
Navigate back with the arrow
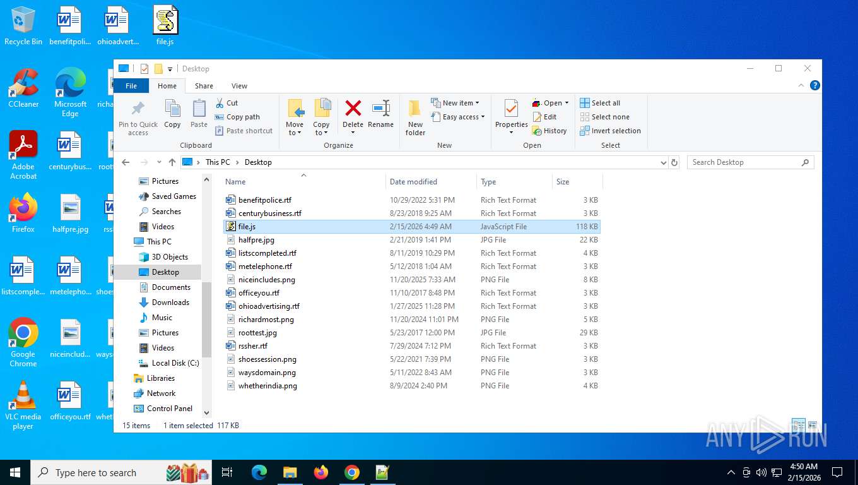pos(126,162)
